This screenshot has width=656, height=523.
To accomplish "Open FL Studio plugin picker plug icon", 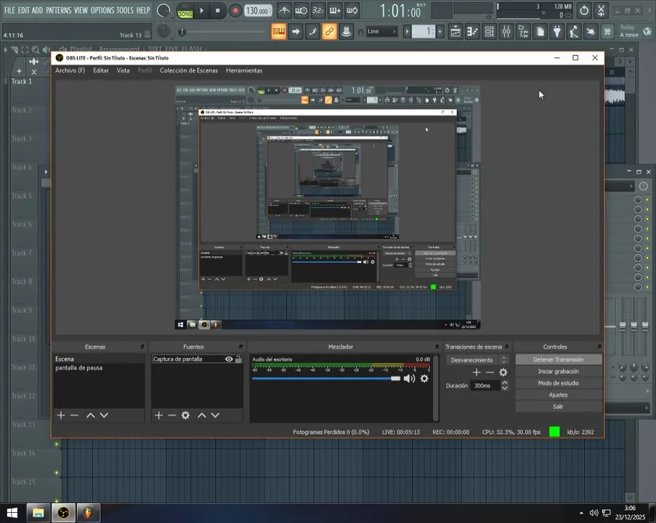I will [557, 31].
